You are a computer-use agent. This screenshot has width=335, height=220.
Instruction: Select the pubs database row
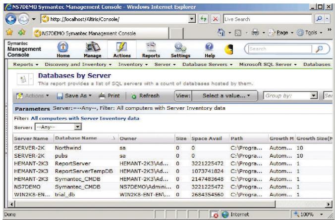172,156
